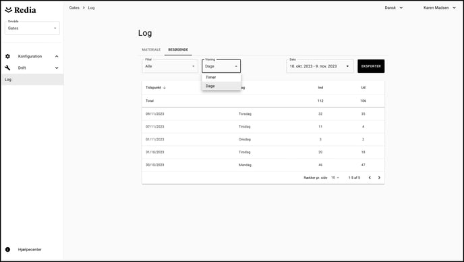Click the Tidspunkt sort arrow icon
Image resolution: width=464 pixels, height=262 pixels.
[165, 88]
